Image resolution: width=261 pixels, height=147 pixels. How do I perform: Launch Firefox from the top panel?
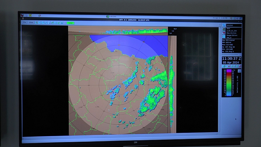point(22,16)
